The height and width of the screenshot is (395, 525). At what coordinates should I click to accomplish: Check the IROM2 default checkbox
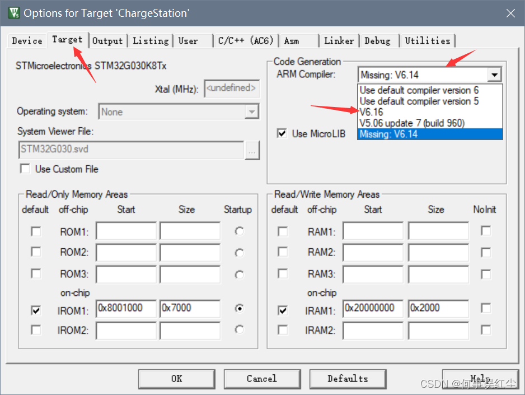pyautogui.click(x=36, y=329)
